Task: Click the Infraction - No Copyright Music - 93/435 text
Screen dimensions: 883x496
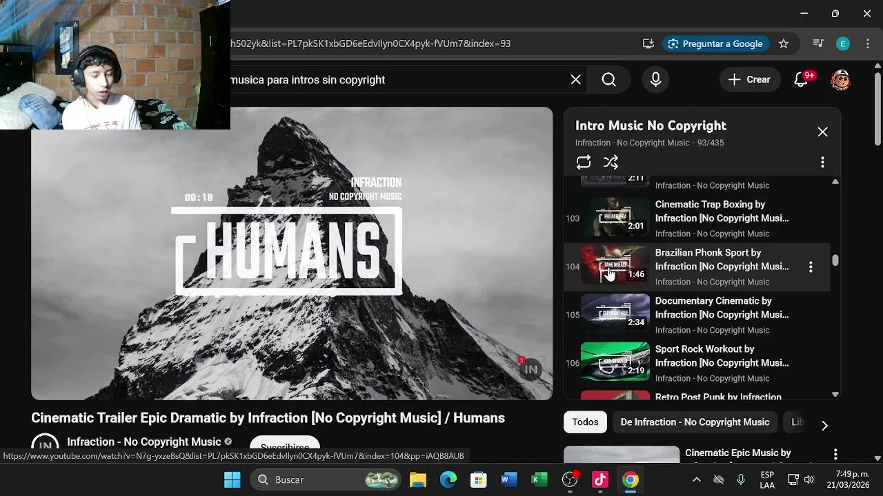Action: coord(649,143)
